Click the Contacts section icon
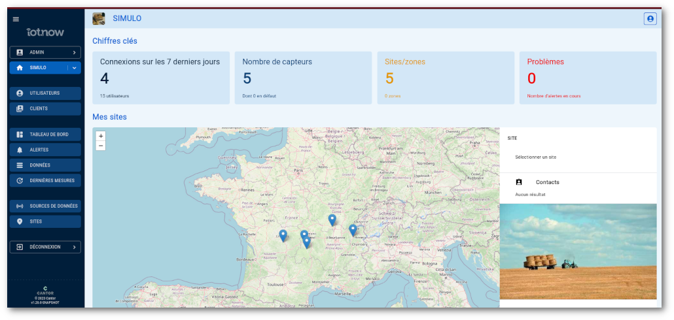 point(519,182)
